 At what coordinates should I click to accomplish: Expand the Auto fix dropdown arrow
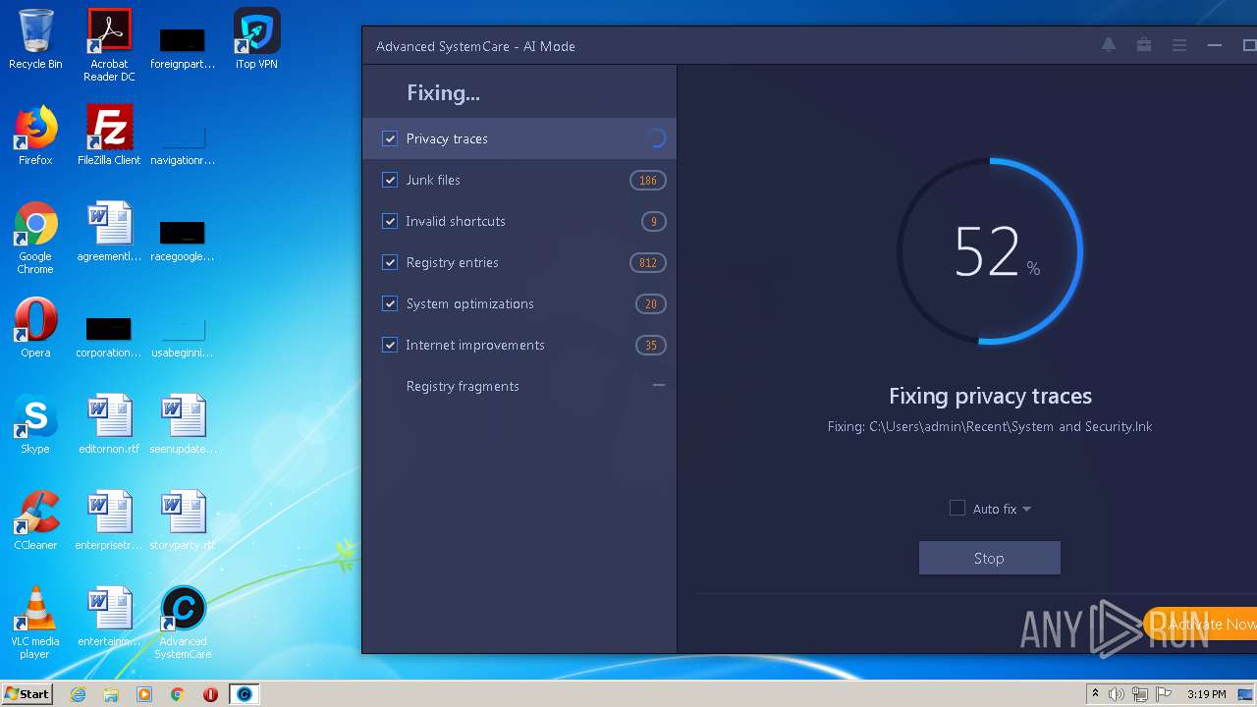[x=1026, y=509]
